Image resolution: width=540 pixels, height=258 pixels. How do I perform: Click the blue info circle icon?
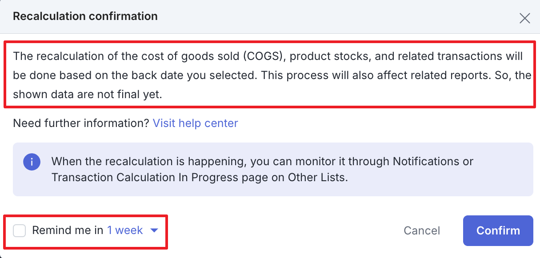click(32, 162)
